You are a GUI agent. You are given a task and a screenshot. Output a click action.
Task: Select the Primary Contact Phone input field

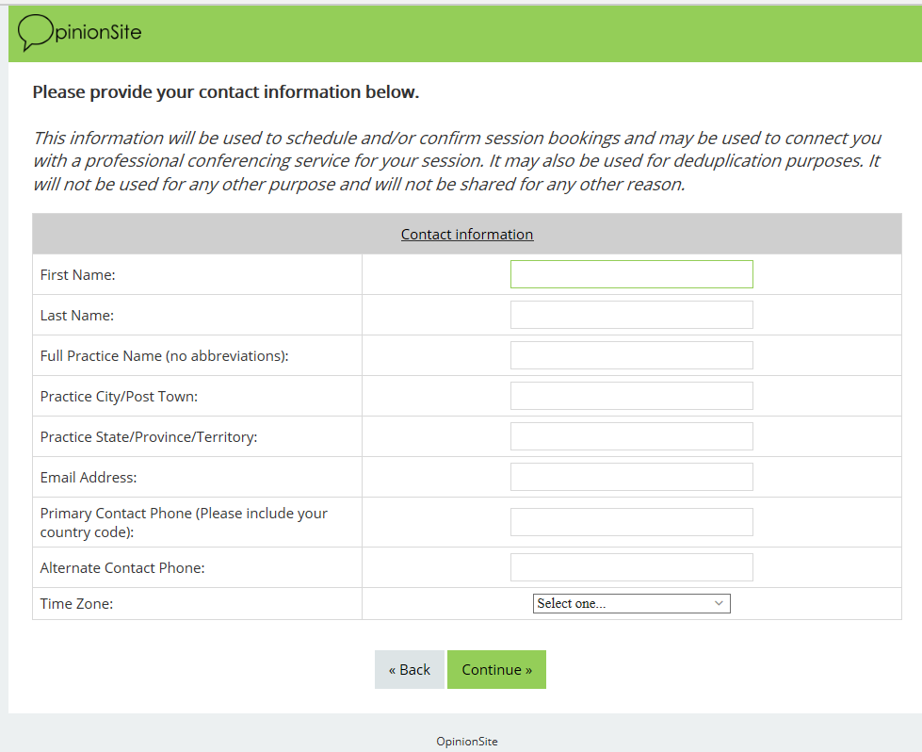pos(631,522)
